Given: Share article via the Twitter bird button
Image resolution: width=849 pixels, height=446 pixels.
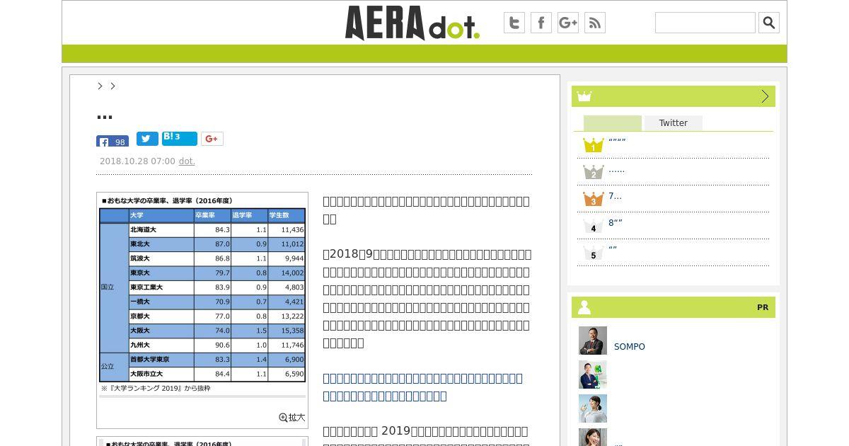Looking at the screenshot, I should coord(147,139).
